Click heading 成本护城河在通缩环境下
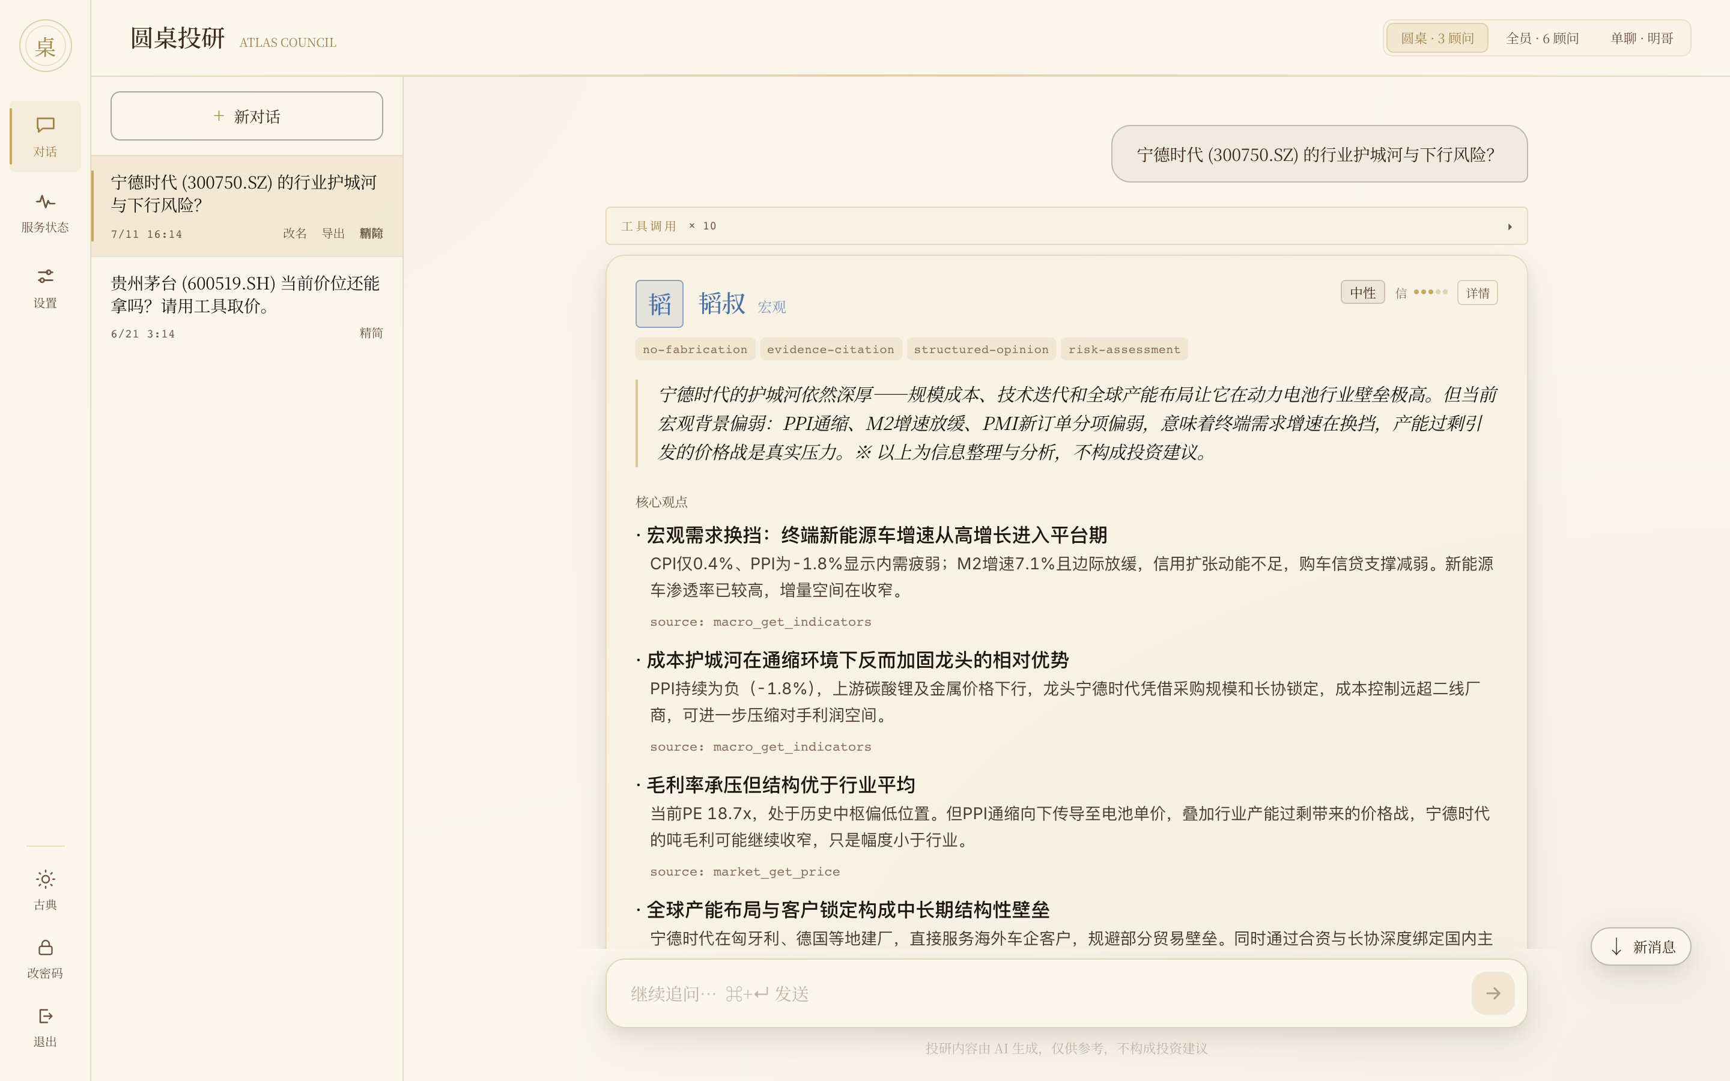Screen dimensions: 1730x1081 point(857,660)
